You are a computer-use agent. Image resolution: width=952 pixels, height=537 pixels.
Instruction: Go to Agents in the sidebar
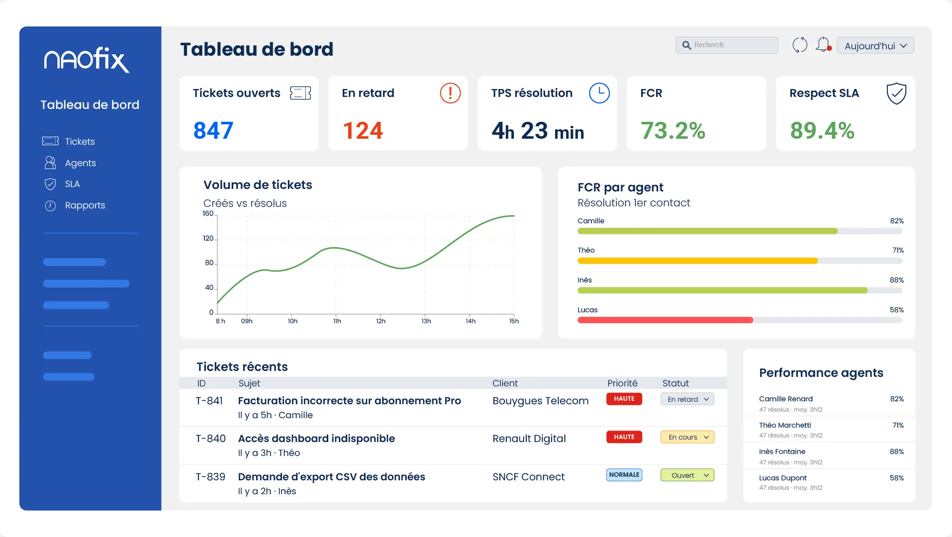coord(80,163)
